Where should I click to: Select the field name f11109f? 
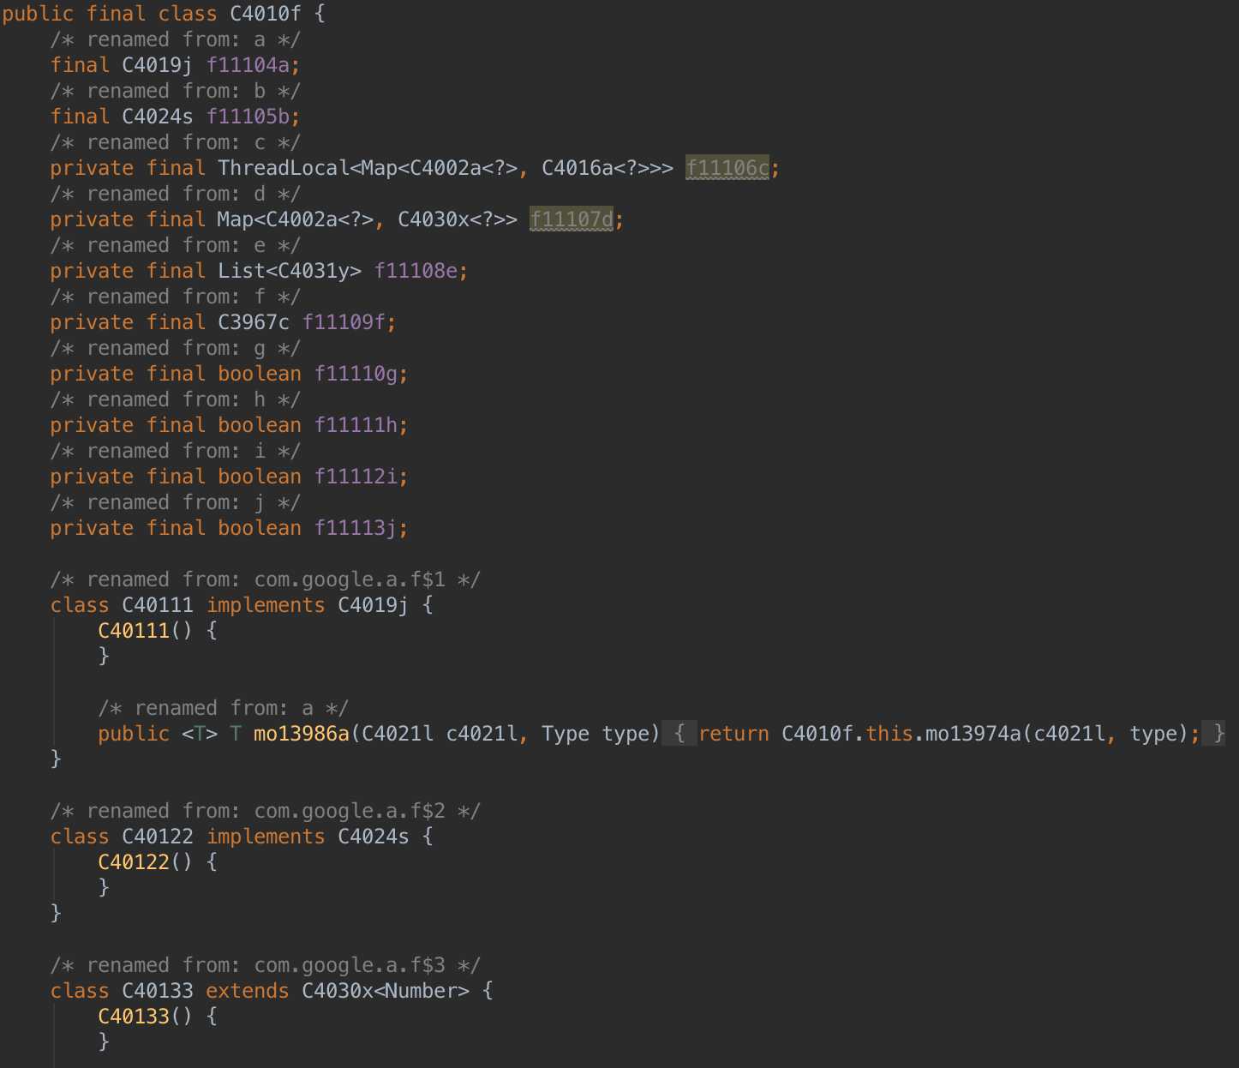point(344,322)
